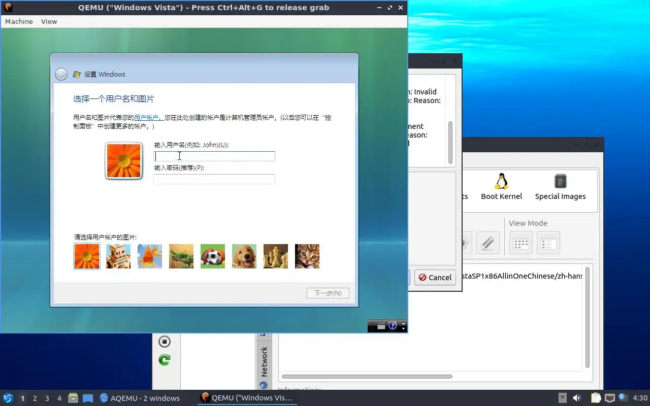Click the 4:30 clock in taskbar
Screen dimensions: 650x406
[x=640, y=398]
